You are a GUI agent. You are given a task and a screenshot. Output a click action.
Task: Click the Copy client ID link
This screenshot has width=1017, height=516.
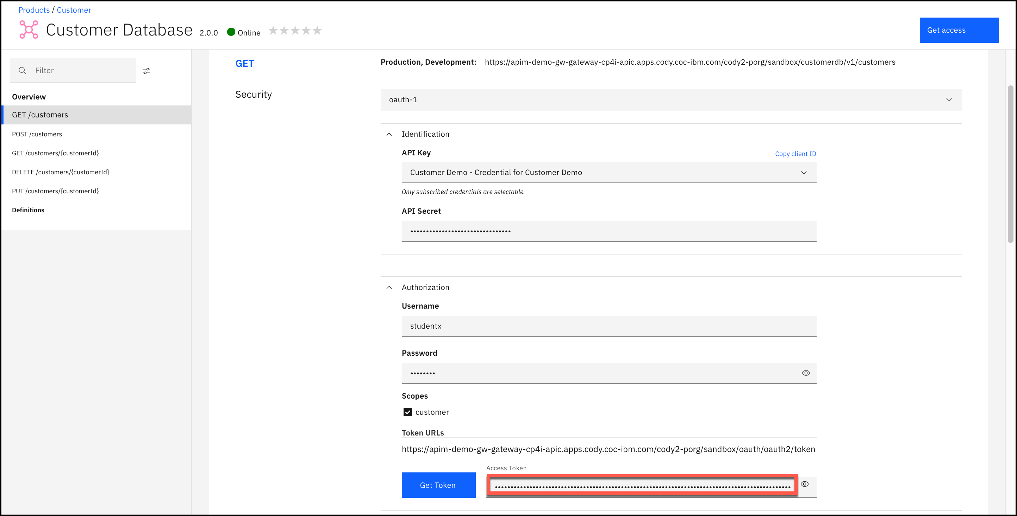(x=795, y=154)
